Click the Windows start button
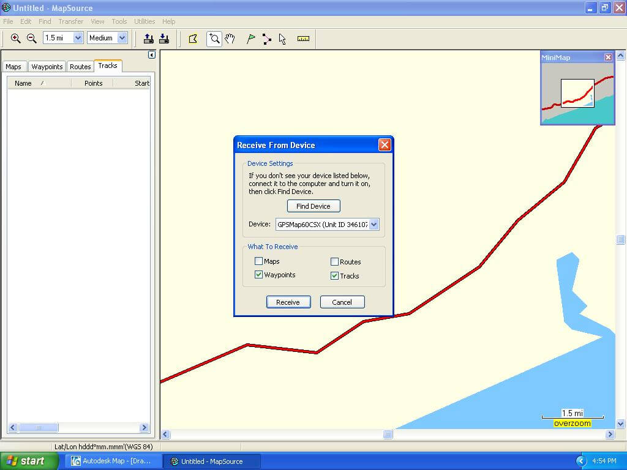The image size is (627, 470). tap(29, 461)
